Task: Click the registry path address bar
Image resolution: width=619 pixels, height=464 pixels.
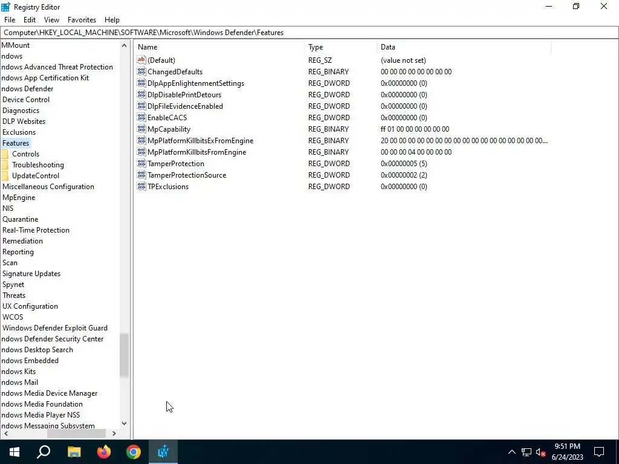Action: (x=309, y=33)
